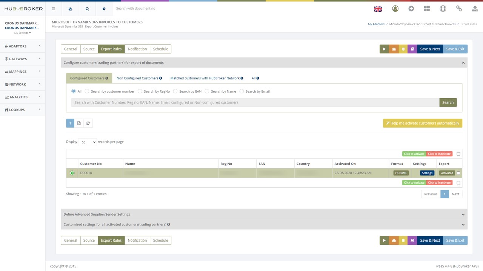Export customer list via Excel file icon
483x271 pixels.
(79, 123)
